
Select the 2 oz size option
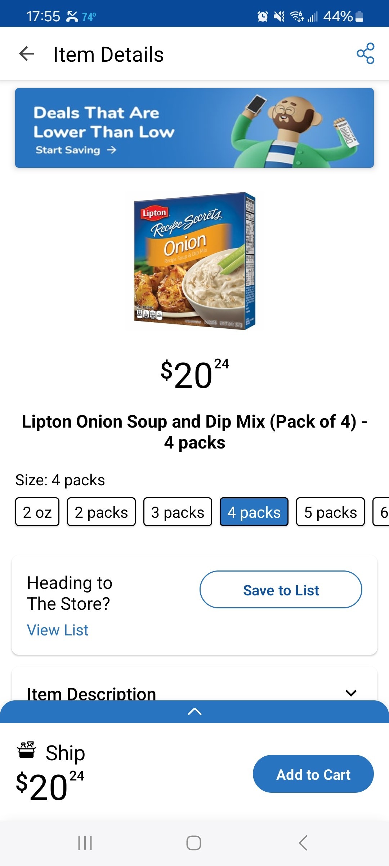[37, 512]
